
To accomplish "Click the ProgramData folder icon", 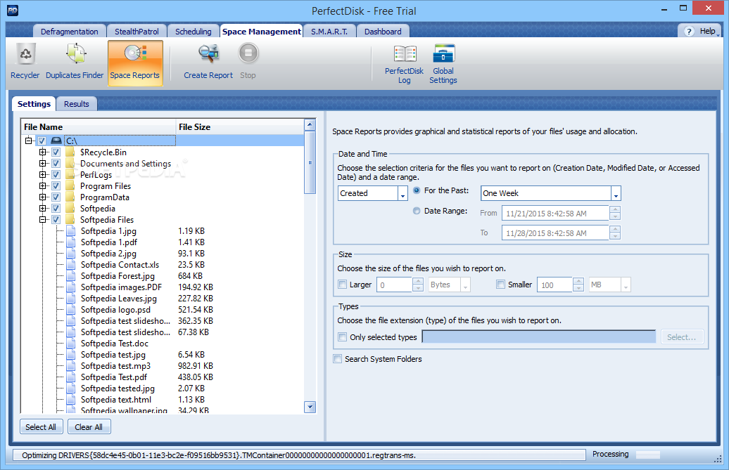I will click(70, 197).
